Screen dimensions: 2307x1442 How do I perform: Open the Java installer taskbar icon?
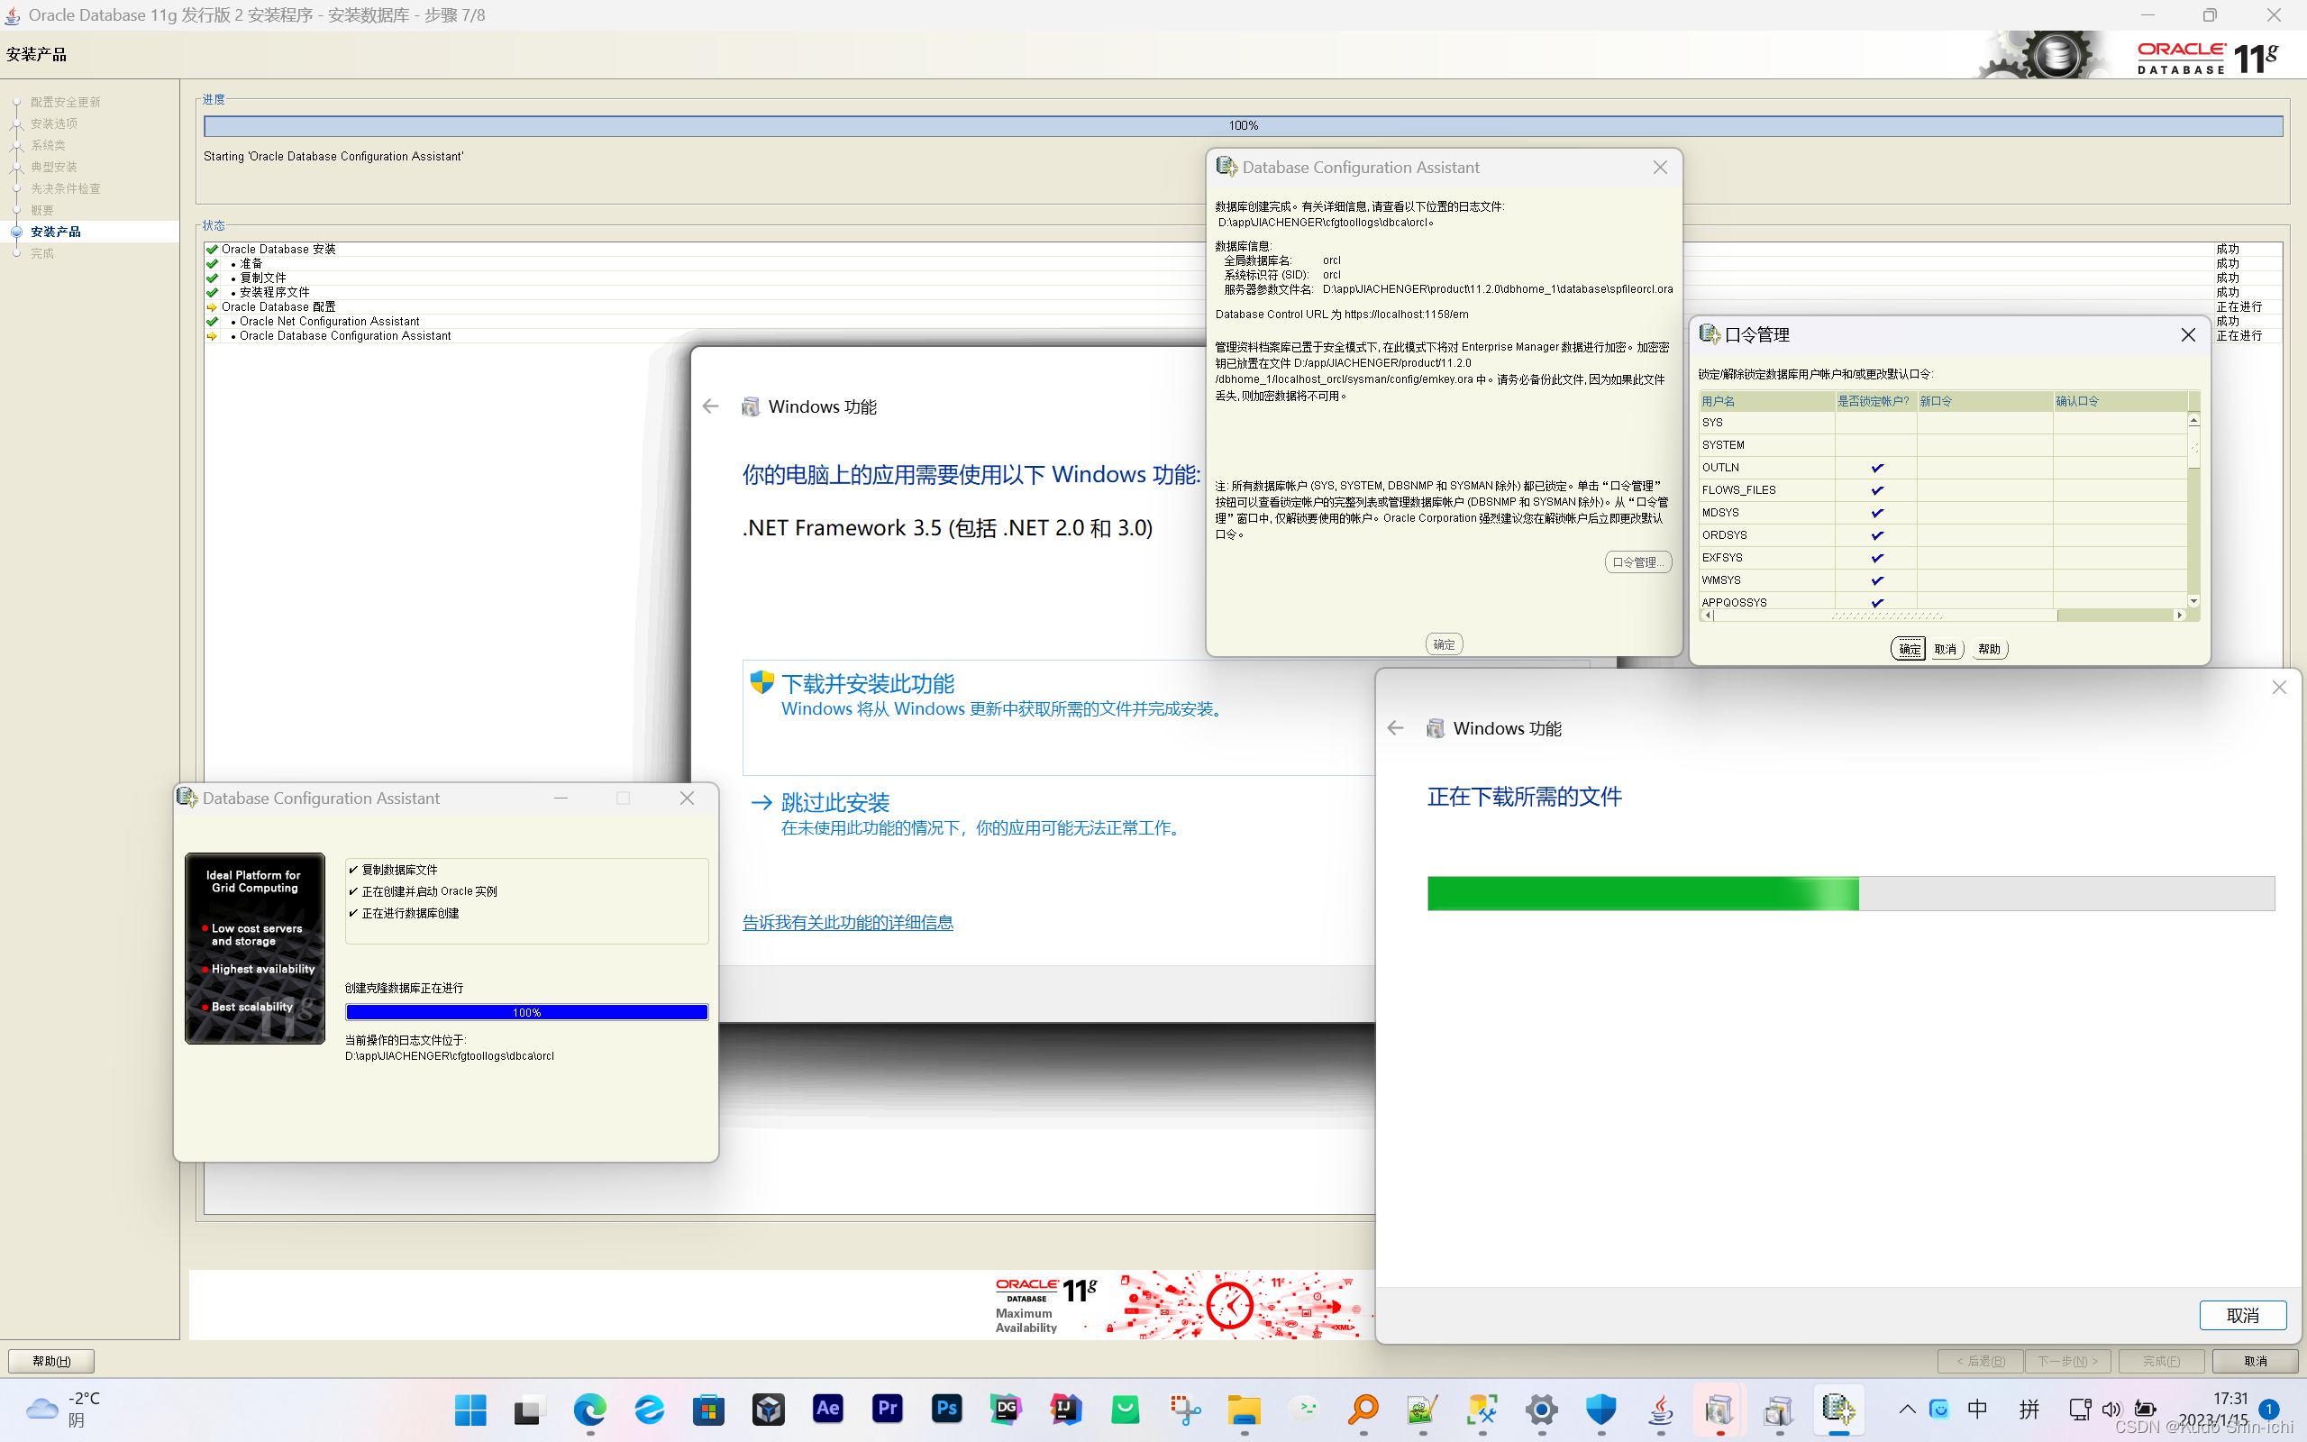point(1661,1409)
